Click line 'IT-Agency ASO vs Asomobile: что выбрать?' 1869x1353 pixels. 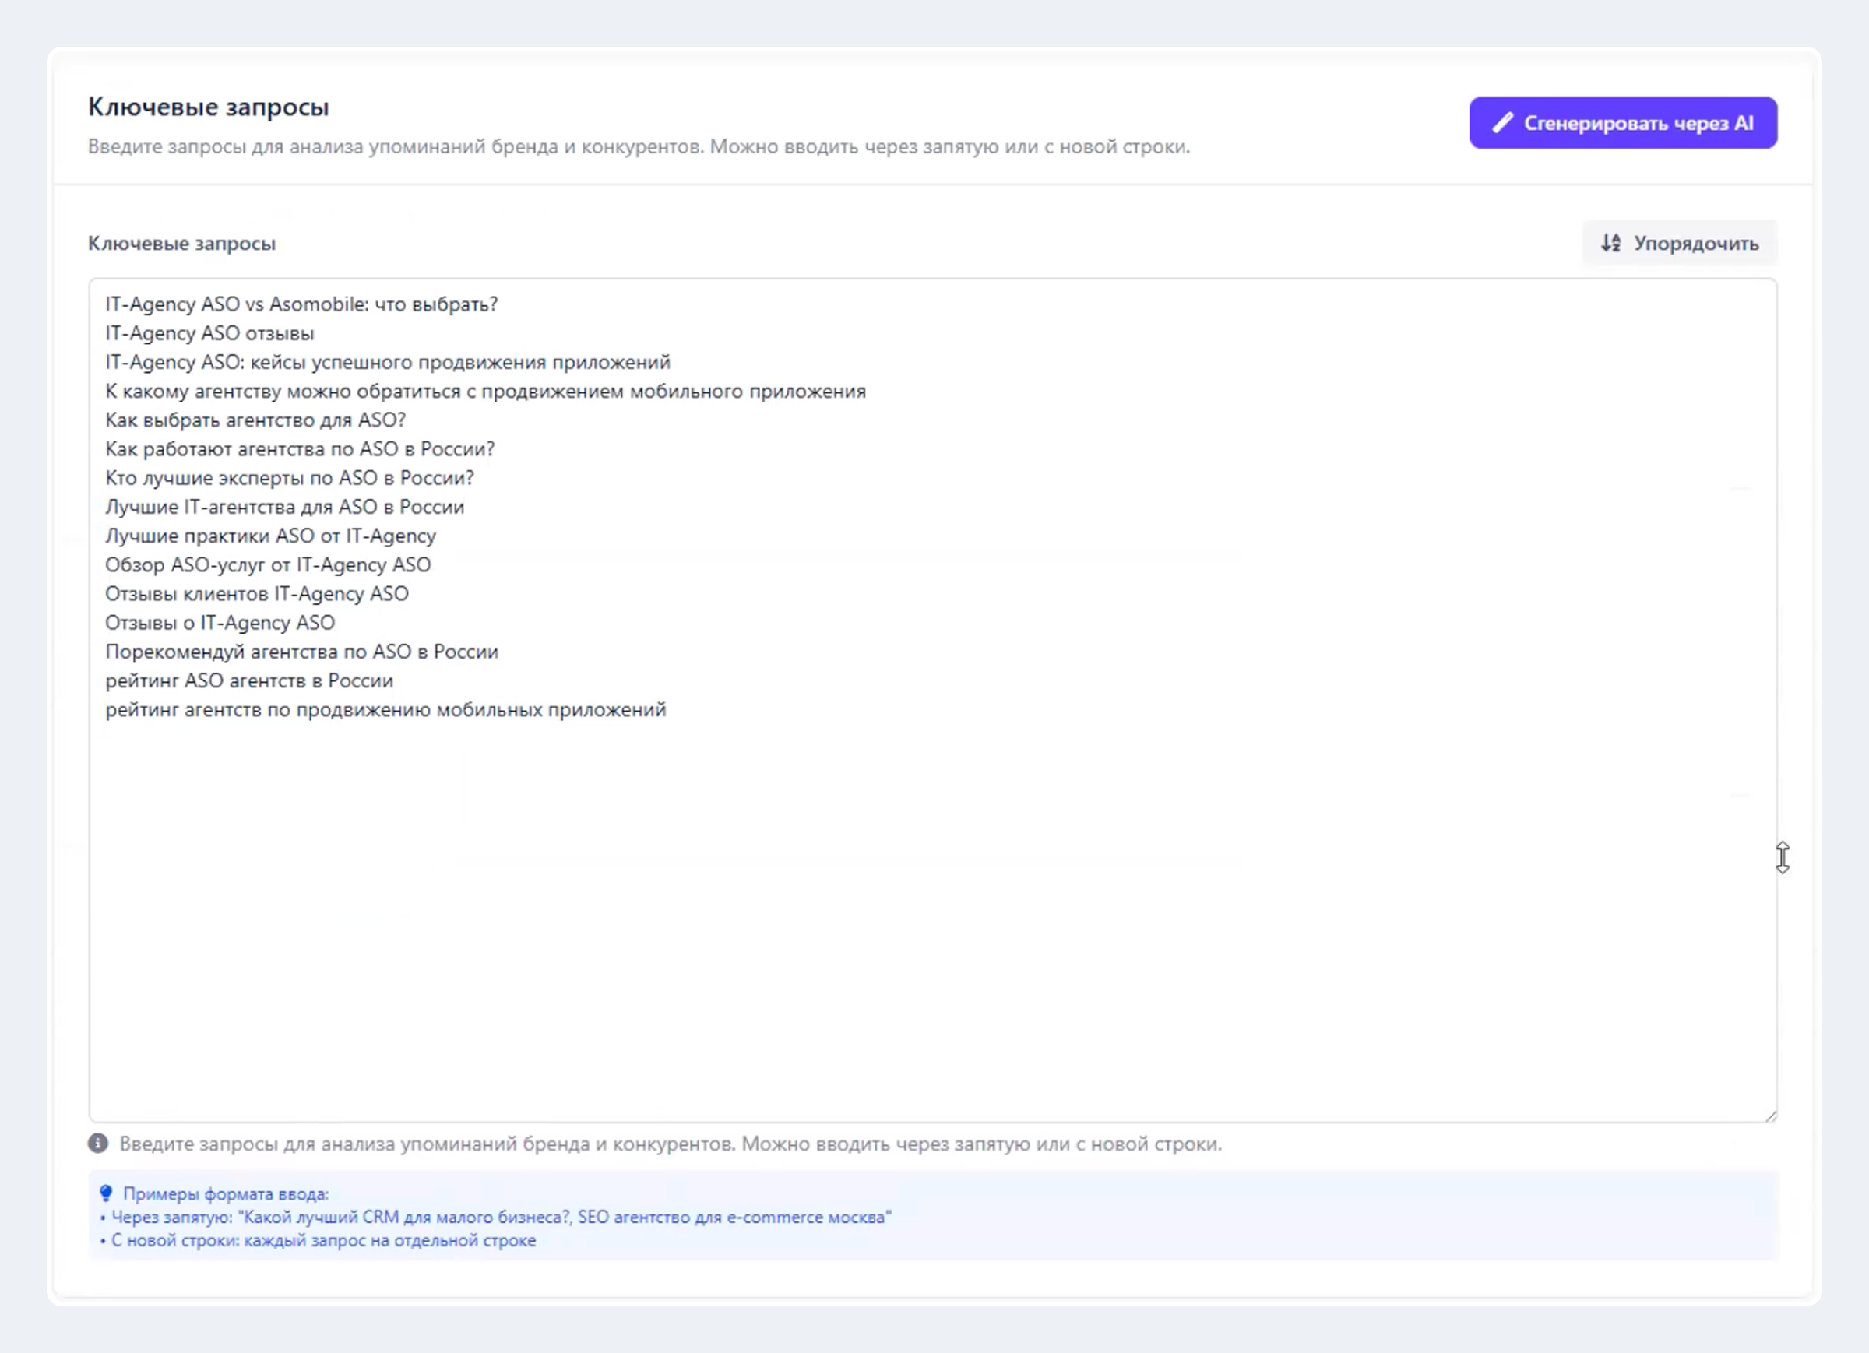[x=301, y=304]
